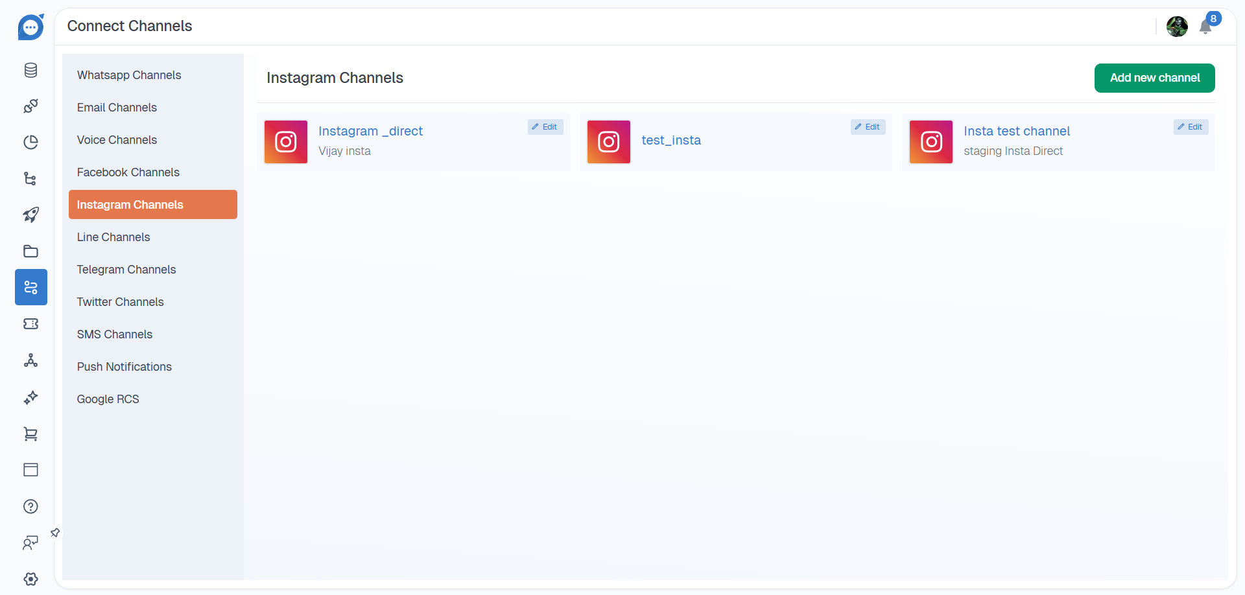Open the notifications bell with badge 8
The image size is (1245, 595).
tap(1206, 27)
